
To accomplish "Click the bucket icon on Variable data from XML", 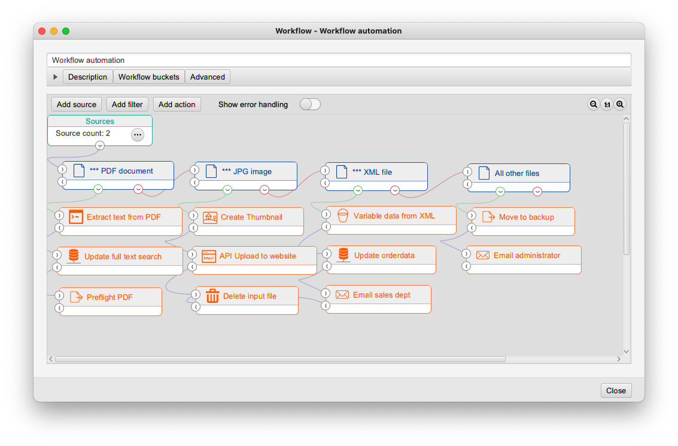I will click(343, 216).
